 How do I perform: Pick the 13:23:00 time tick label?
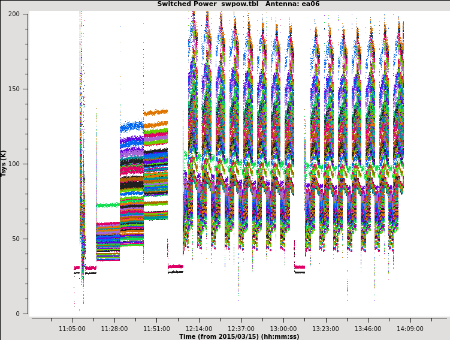325,329
